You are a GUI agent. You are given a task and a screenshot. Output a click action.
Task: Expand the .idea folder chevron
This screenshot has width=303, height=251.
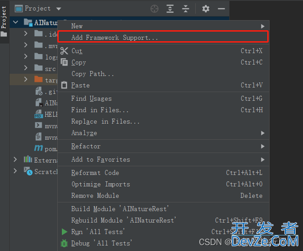(x=26, y=33)
